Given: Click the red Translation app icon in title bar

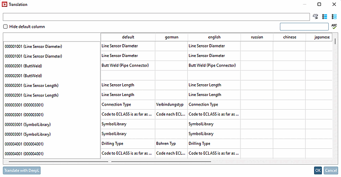Looking at the screenshot, I should pos(5,5).
